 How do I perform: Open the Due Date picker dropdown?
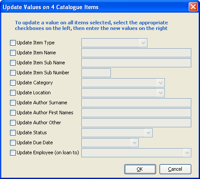point(134,143)
